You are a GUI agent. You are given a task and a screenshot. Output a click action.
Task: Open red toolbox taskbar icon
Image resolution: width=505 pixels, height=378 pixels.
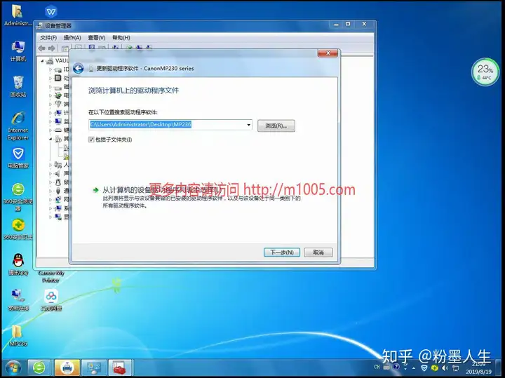pos(120,367)
